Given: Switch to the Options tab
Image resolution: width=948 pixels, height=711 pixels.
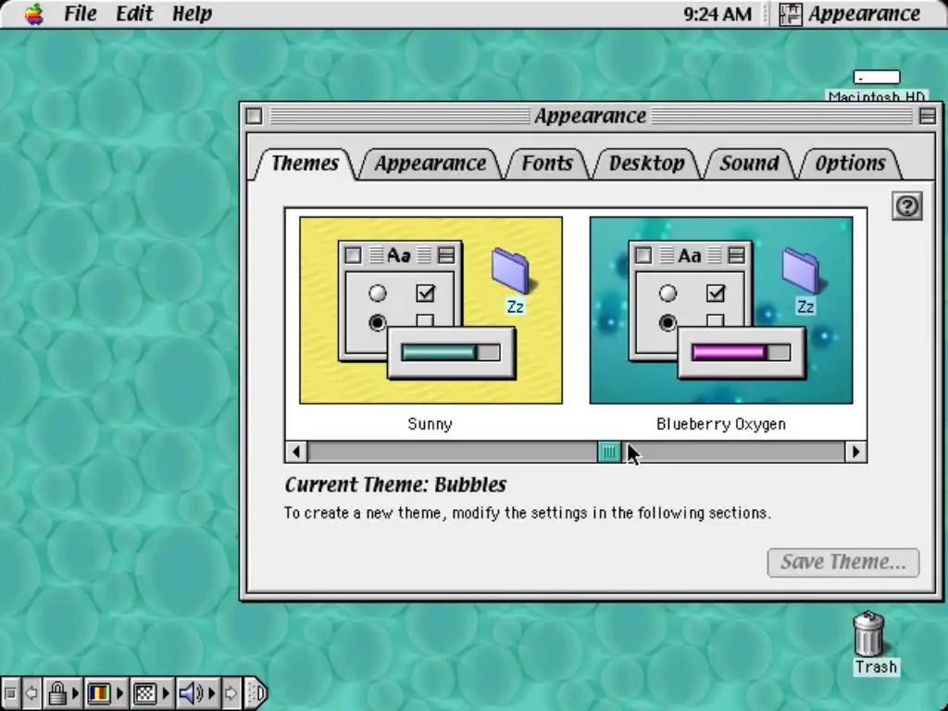Looking at the screenshot, I should tap(850, 163).
